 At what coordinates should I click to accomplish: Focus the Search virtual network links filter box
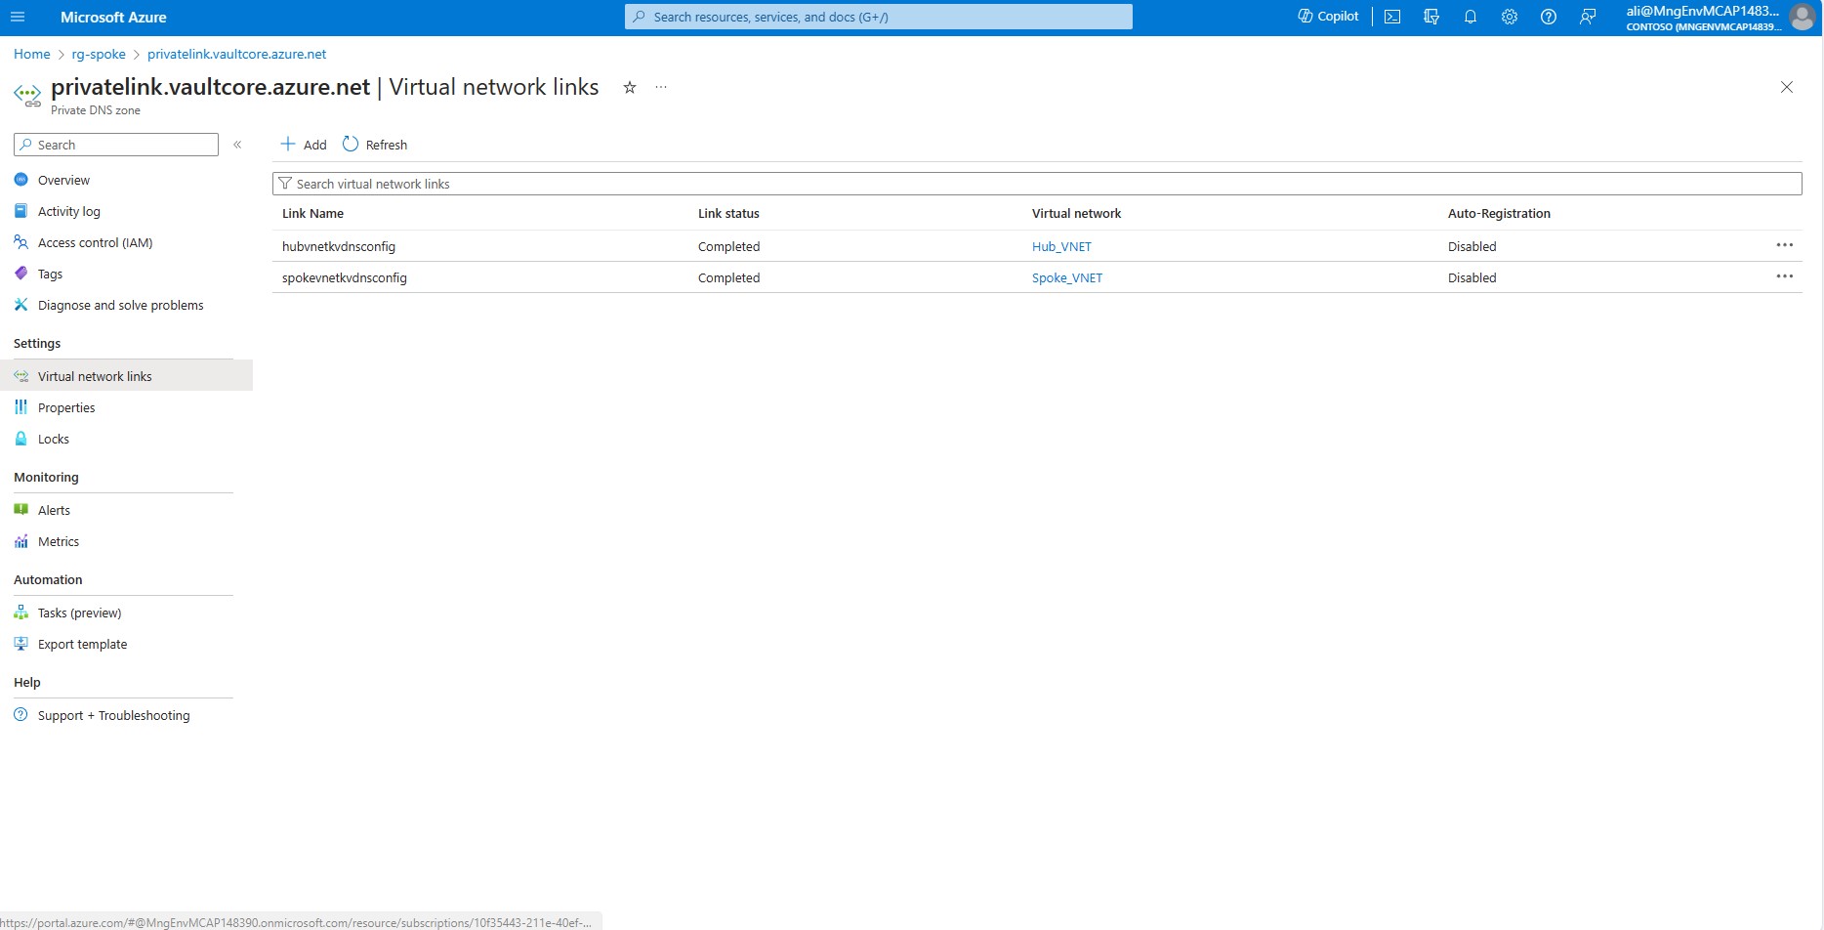click(x=1037, y=184)
